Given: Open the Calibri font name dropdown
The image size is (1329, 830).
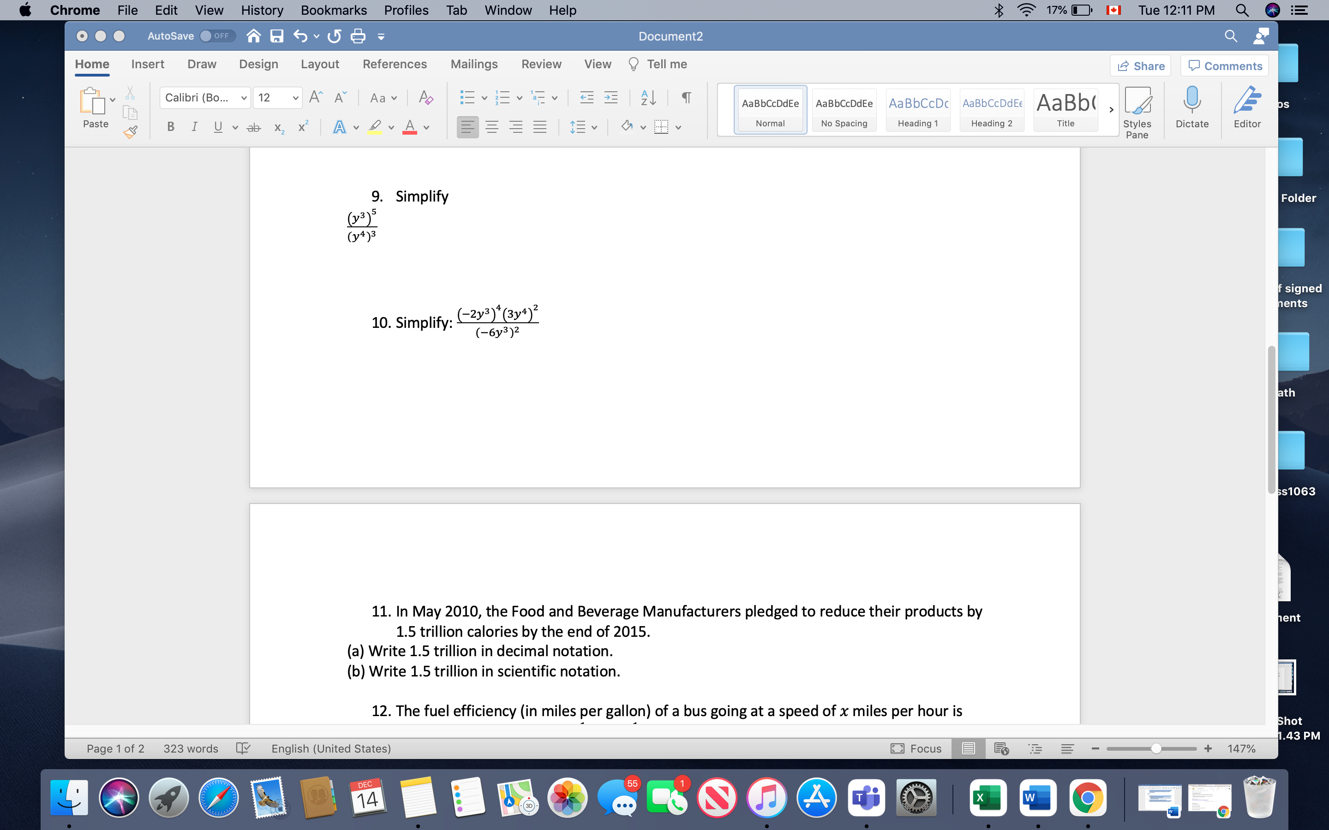Looking at the screenshot, I should point(243,98).
